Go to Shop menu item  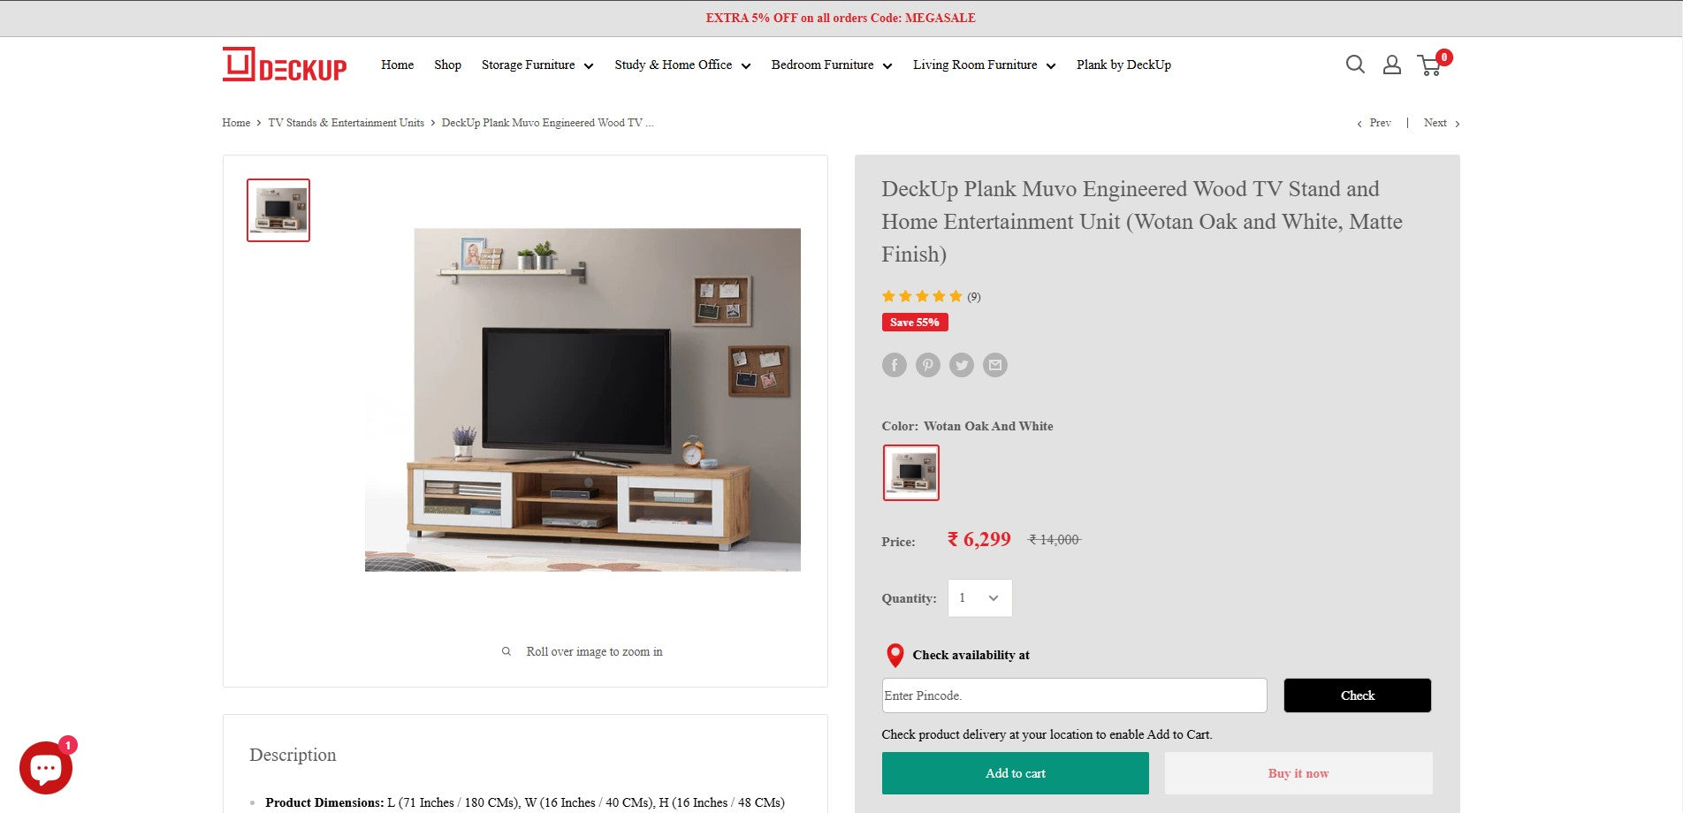[447, 65]
